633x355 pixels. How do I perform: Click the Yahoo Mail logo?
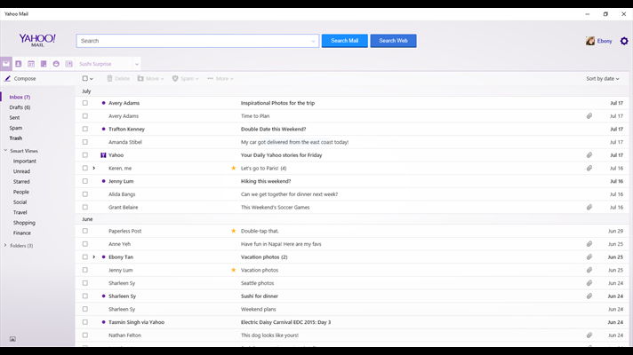tap(37, 40)
